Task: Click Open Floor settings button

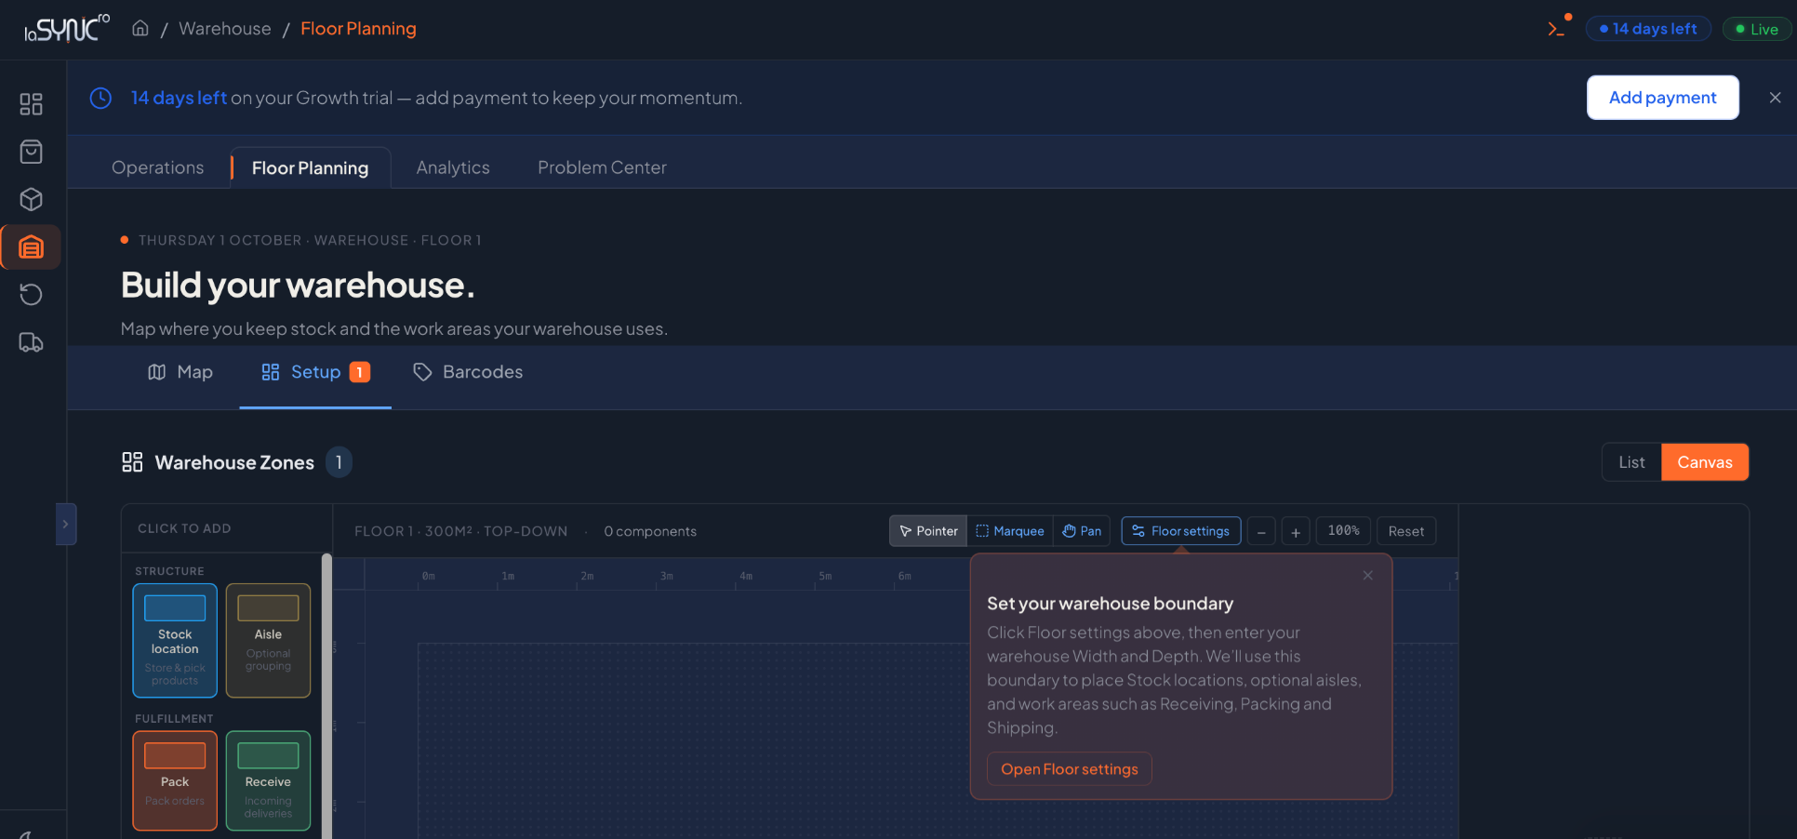Action: point(1070,769)
